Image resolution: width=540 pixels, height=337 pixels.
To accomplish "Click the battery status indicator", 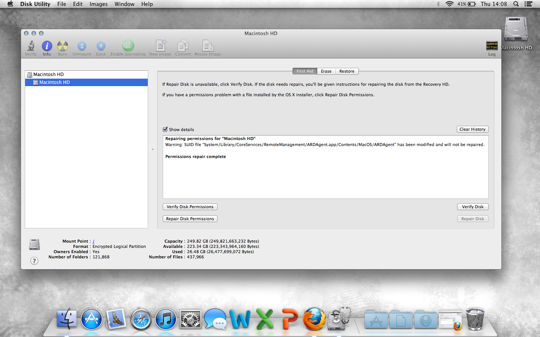I will [472, 4].
